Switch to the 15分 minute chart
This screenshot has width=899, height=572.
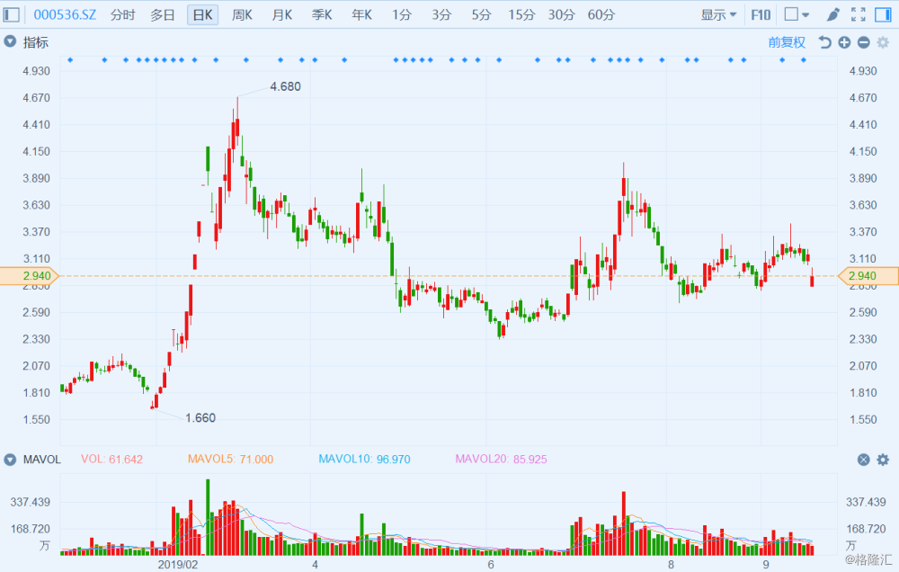[521, 14]
